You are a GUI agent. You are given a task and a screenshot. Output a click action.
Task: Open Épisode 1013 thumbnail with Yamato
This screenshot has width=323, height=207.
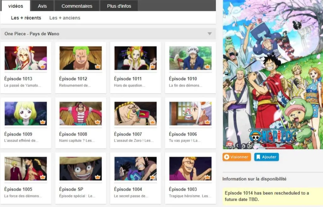(x=26, y=58)
